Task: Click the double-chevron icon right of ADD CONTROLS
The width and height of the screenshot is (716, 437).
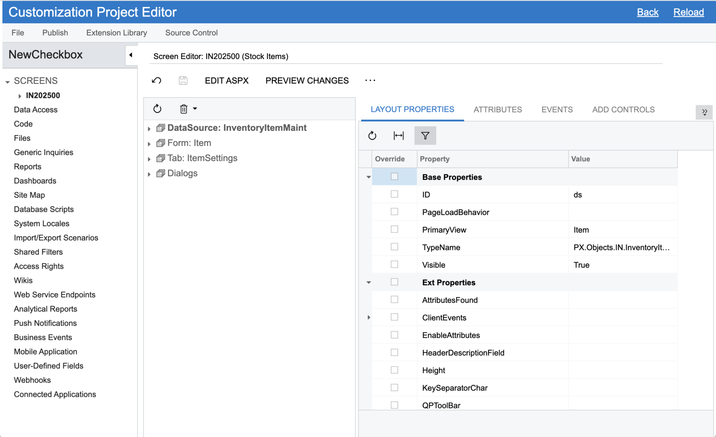Action: point(705,112)
